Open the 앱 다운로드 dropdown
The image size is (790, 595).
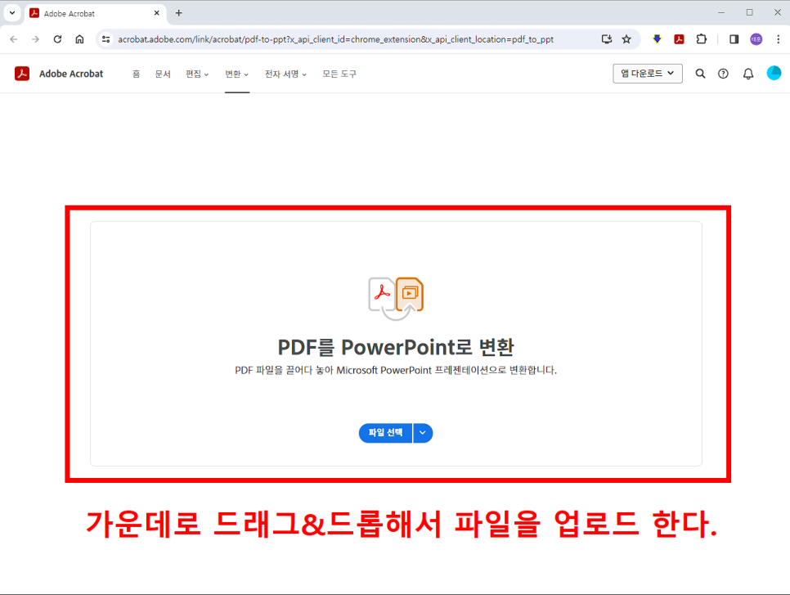tap(648, 74)
